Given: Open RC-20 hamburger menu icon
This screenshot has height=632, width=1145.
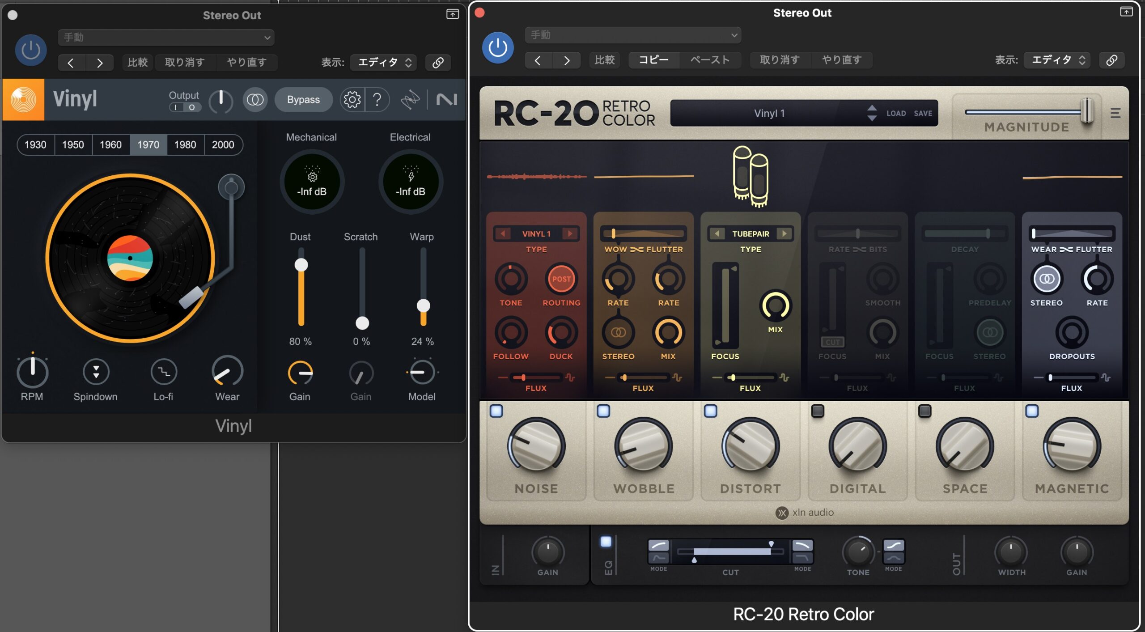Looking at the screenshot, I should [x=1115, y=113].
